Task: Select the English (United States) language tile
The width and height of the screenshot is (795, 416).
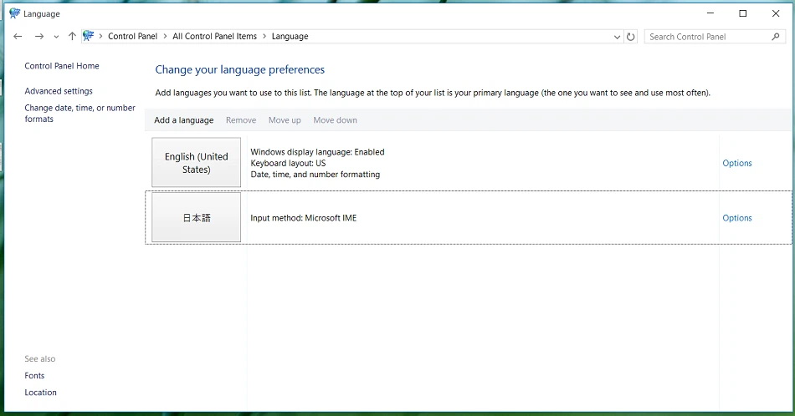Action: click(x=197, y=163)
